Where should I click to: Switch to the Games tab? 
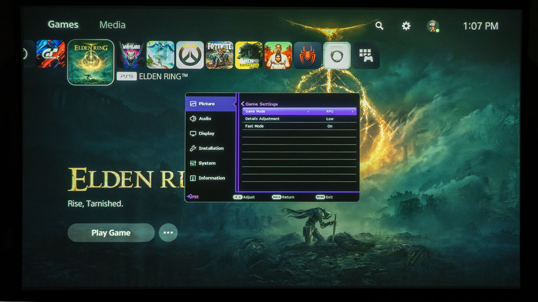click(63, 24)
